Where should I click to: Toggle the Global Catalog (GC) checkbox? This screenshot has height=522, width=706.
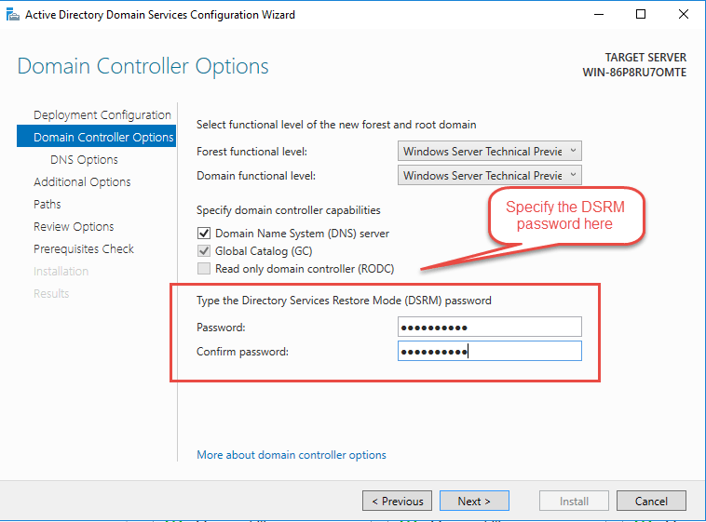coord(204,251)
